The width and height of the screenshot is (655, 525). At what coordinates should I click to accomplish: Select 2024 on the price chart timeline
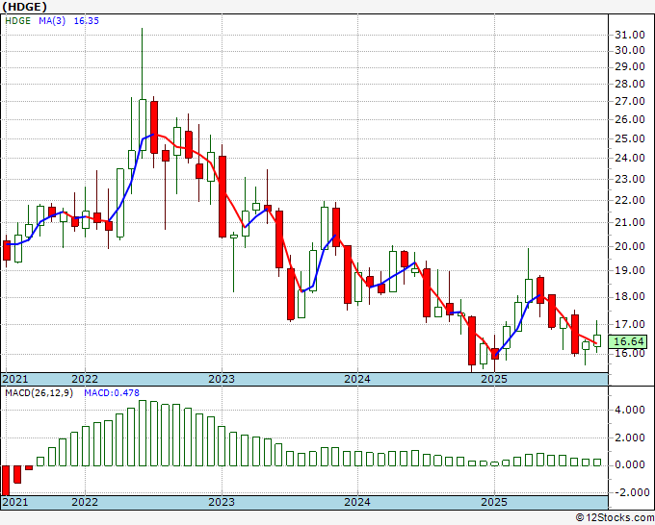[x=357, y=379]
